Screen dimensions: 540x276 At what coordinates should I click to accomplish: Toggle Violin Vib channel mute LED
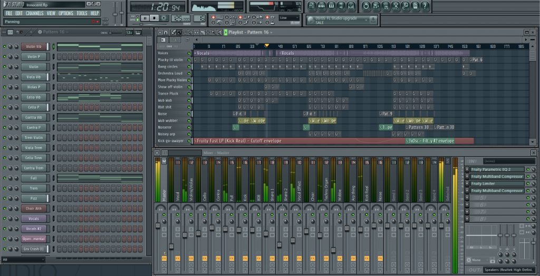click(4, 46)
